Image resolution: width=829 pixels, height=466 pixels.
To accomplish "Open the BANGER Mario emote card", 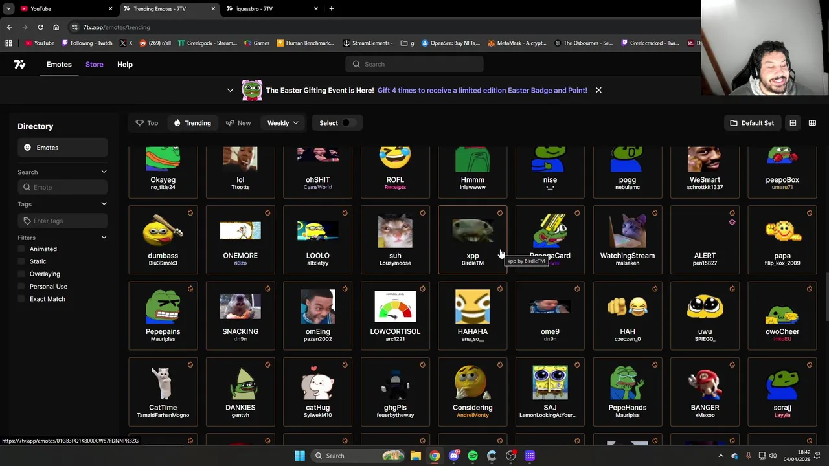I will 705,392.
